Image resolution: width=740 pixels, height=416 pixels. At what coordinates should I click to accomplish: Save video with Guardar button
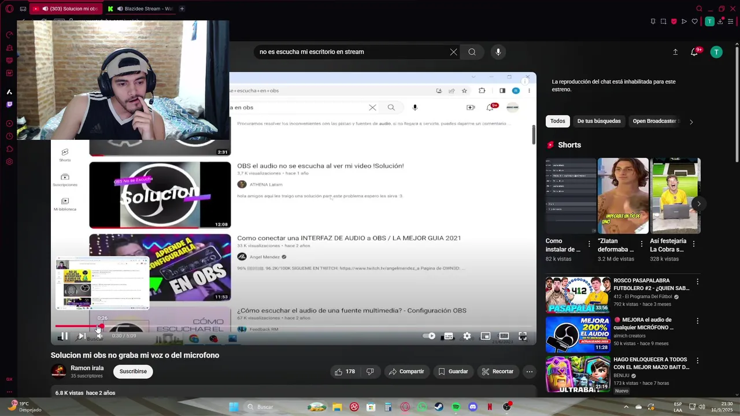(453, 372)
